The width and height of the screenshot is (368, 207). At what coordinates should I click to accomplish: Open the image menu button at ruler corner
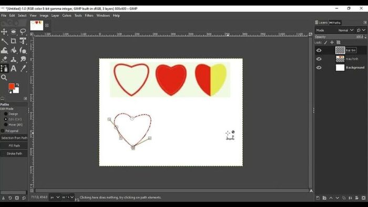[32, 34]
